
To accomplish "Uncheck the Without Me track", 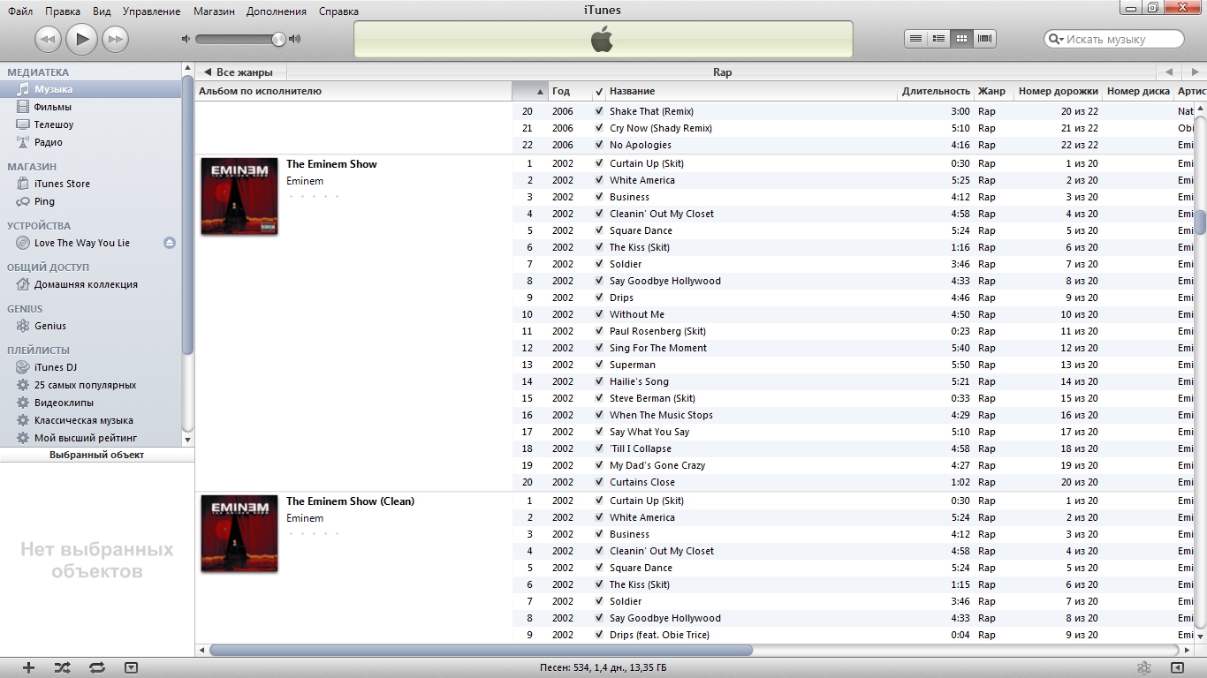I will pyautogui.click(x=599, y=314).
